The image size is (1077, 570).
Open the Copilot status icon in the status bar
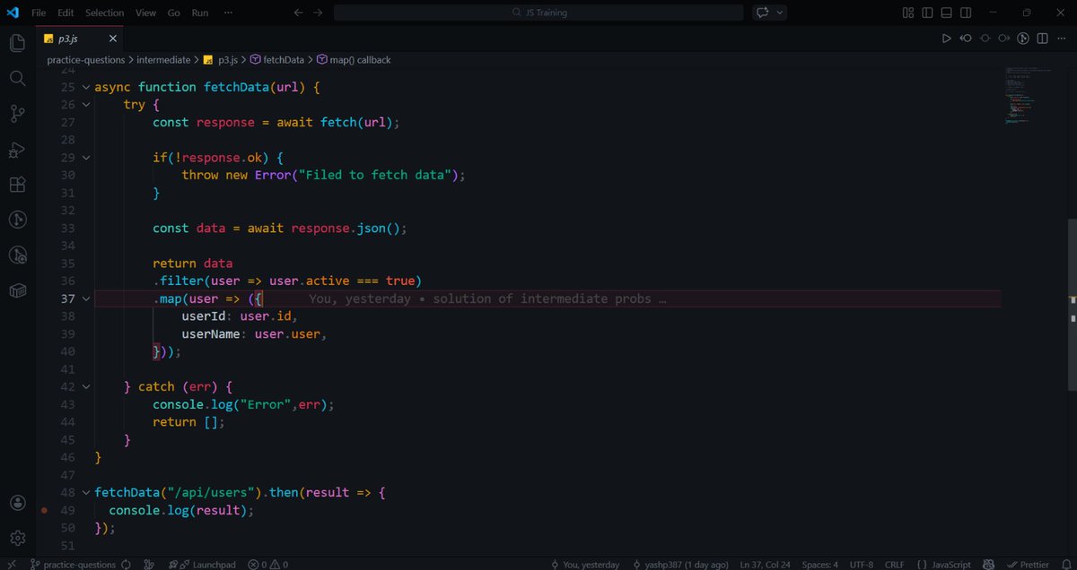tap(987, 565)
